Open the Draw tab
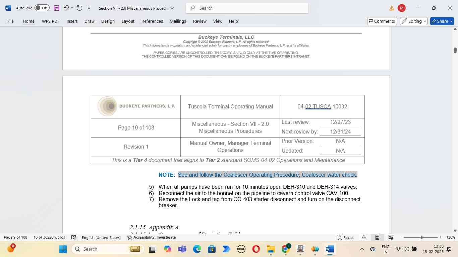Viewport: 458px width, 257px height. click(90, 21)
